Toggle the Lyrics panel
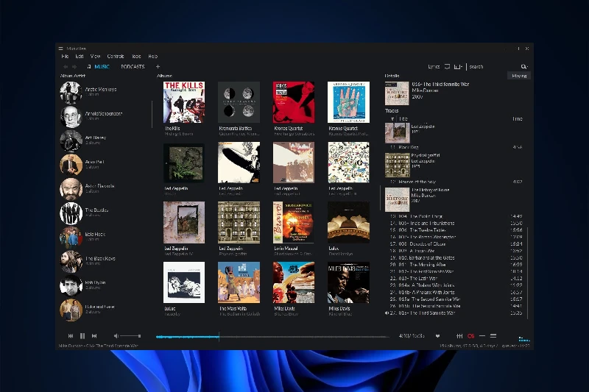 [x=434, y=67]
